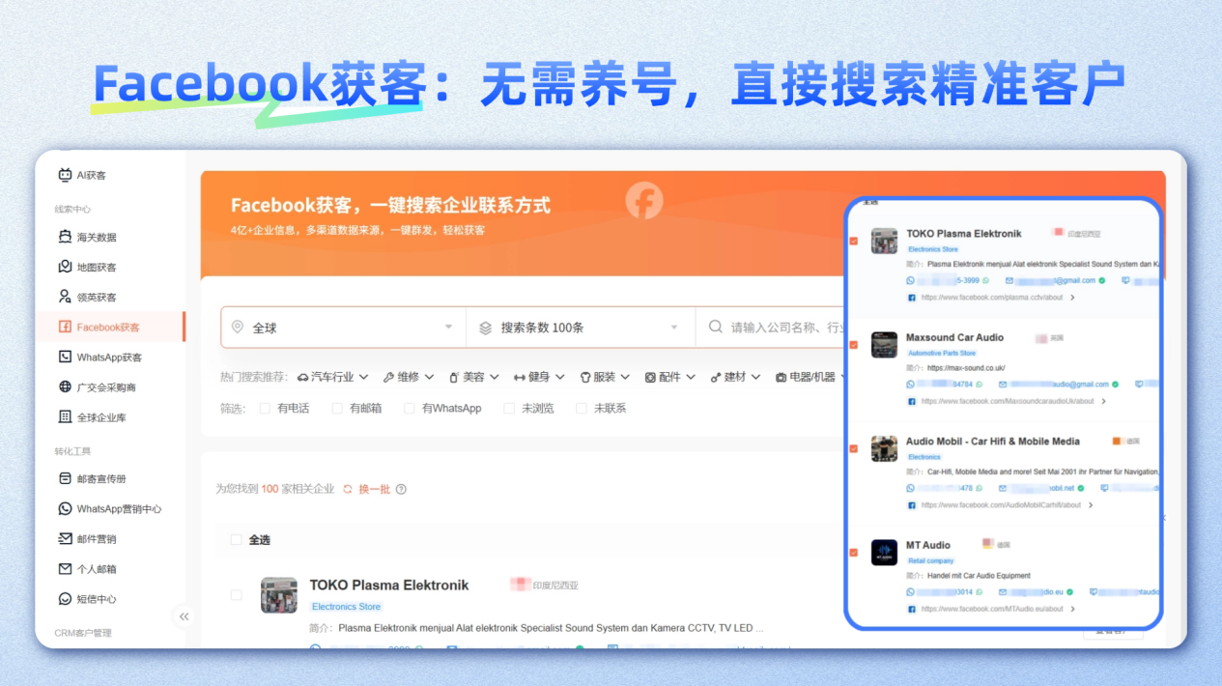Uncheck Audio Mobil checkbox in the popup
1222x686 pixels.
point(854,449)
